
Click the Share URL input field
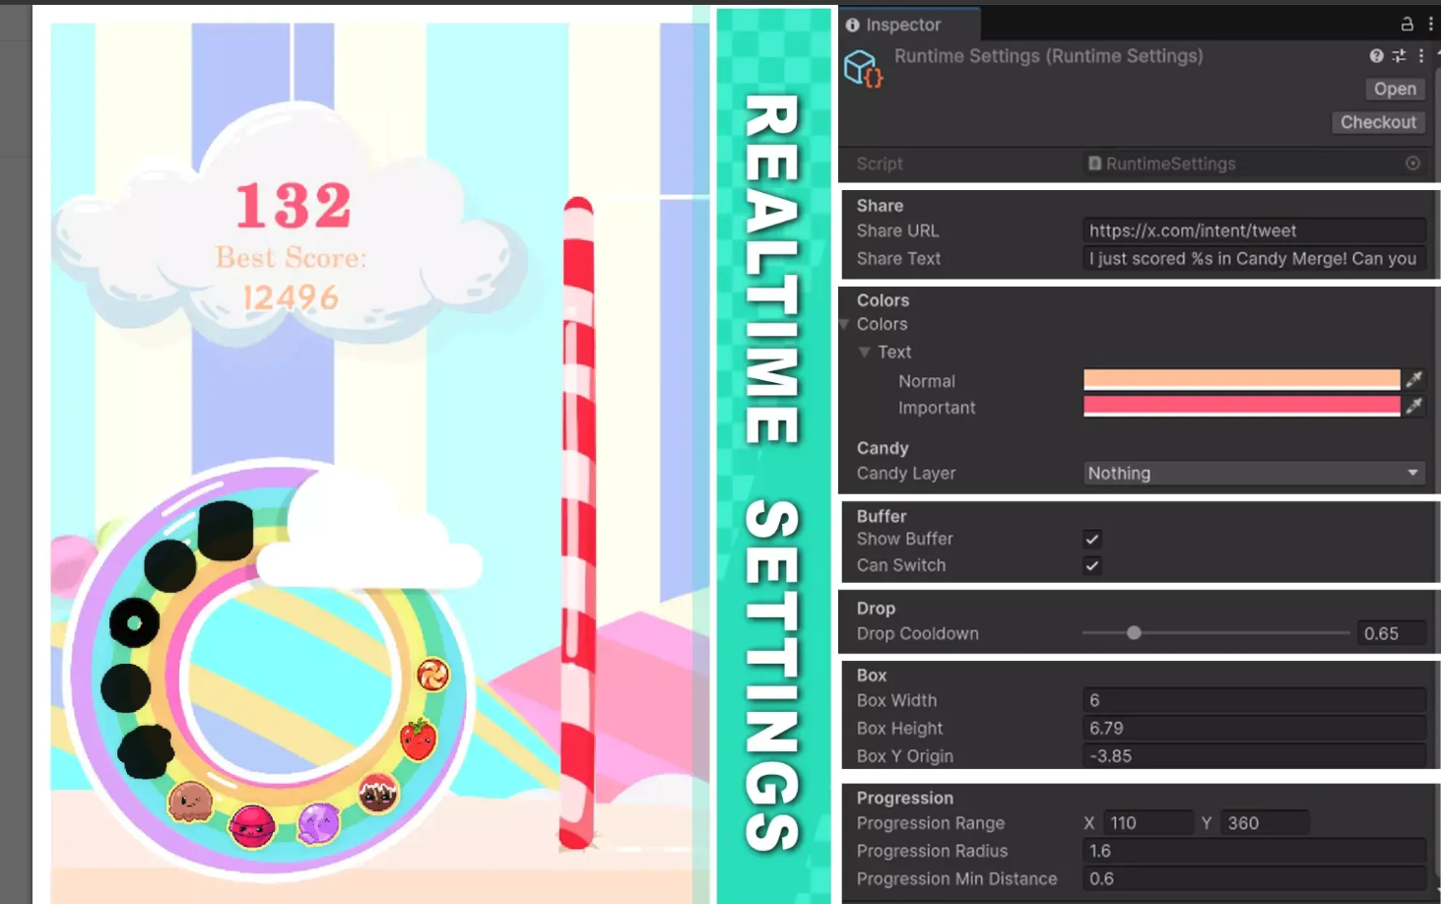tap(1254, 230)
